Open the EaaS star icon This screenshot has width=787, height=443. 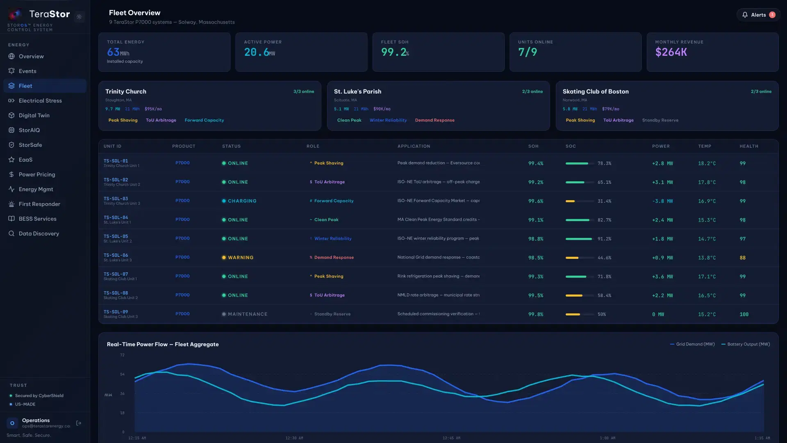[x=11, y=160]
